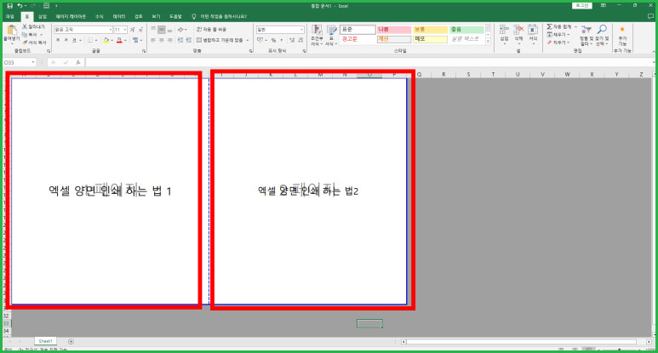Image resolution: width=658 pixels, height=353 pixels.
Task: Toggle italic formatting
Action: 66,40
